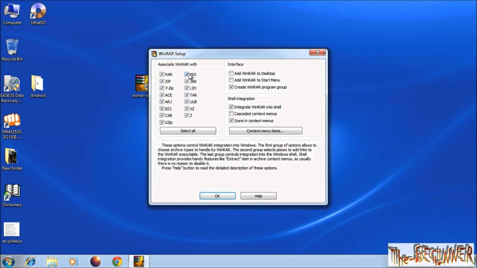Toggle the 7-Zip association checkbox
The image size is (477, 268).
162,88
